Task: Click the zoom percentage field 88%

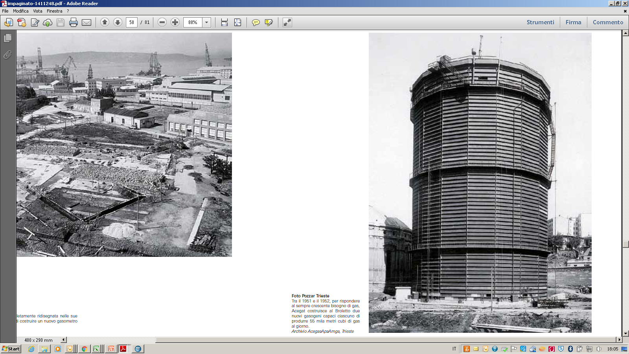Action: (193, 22)
